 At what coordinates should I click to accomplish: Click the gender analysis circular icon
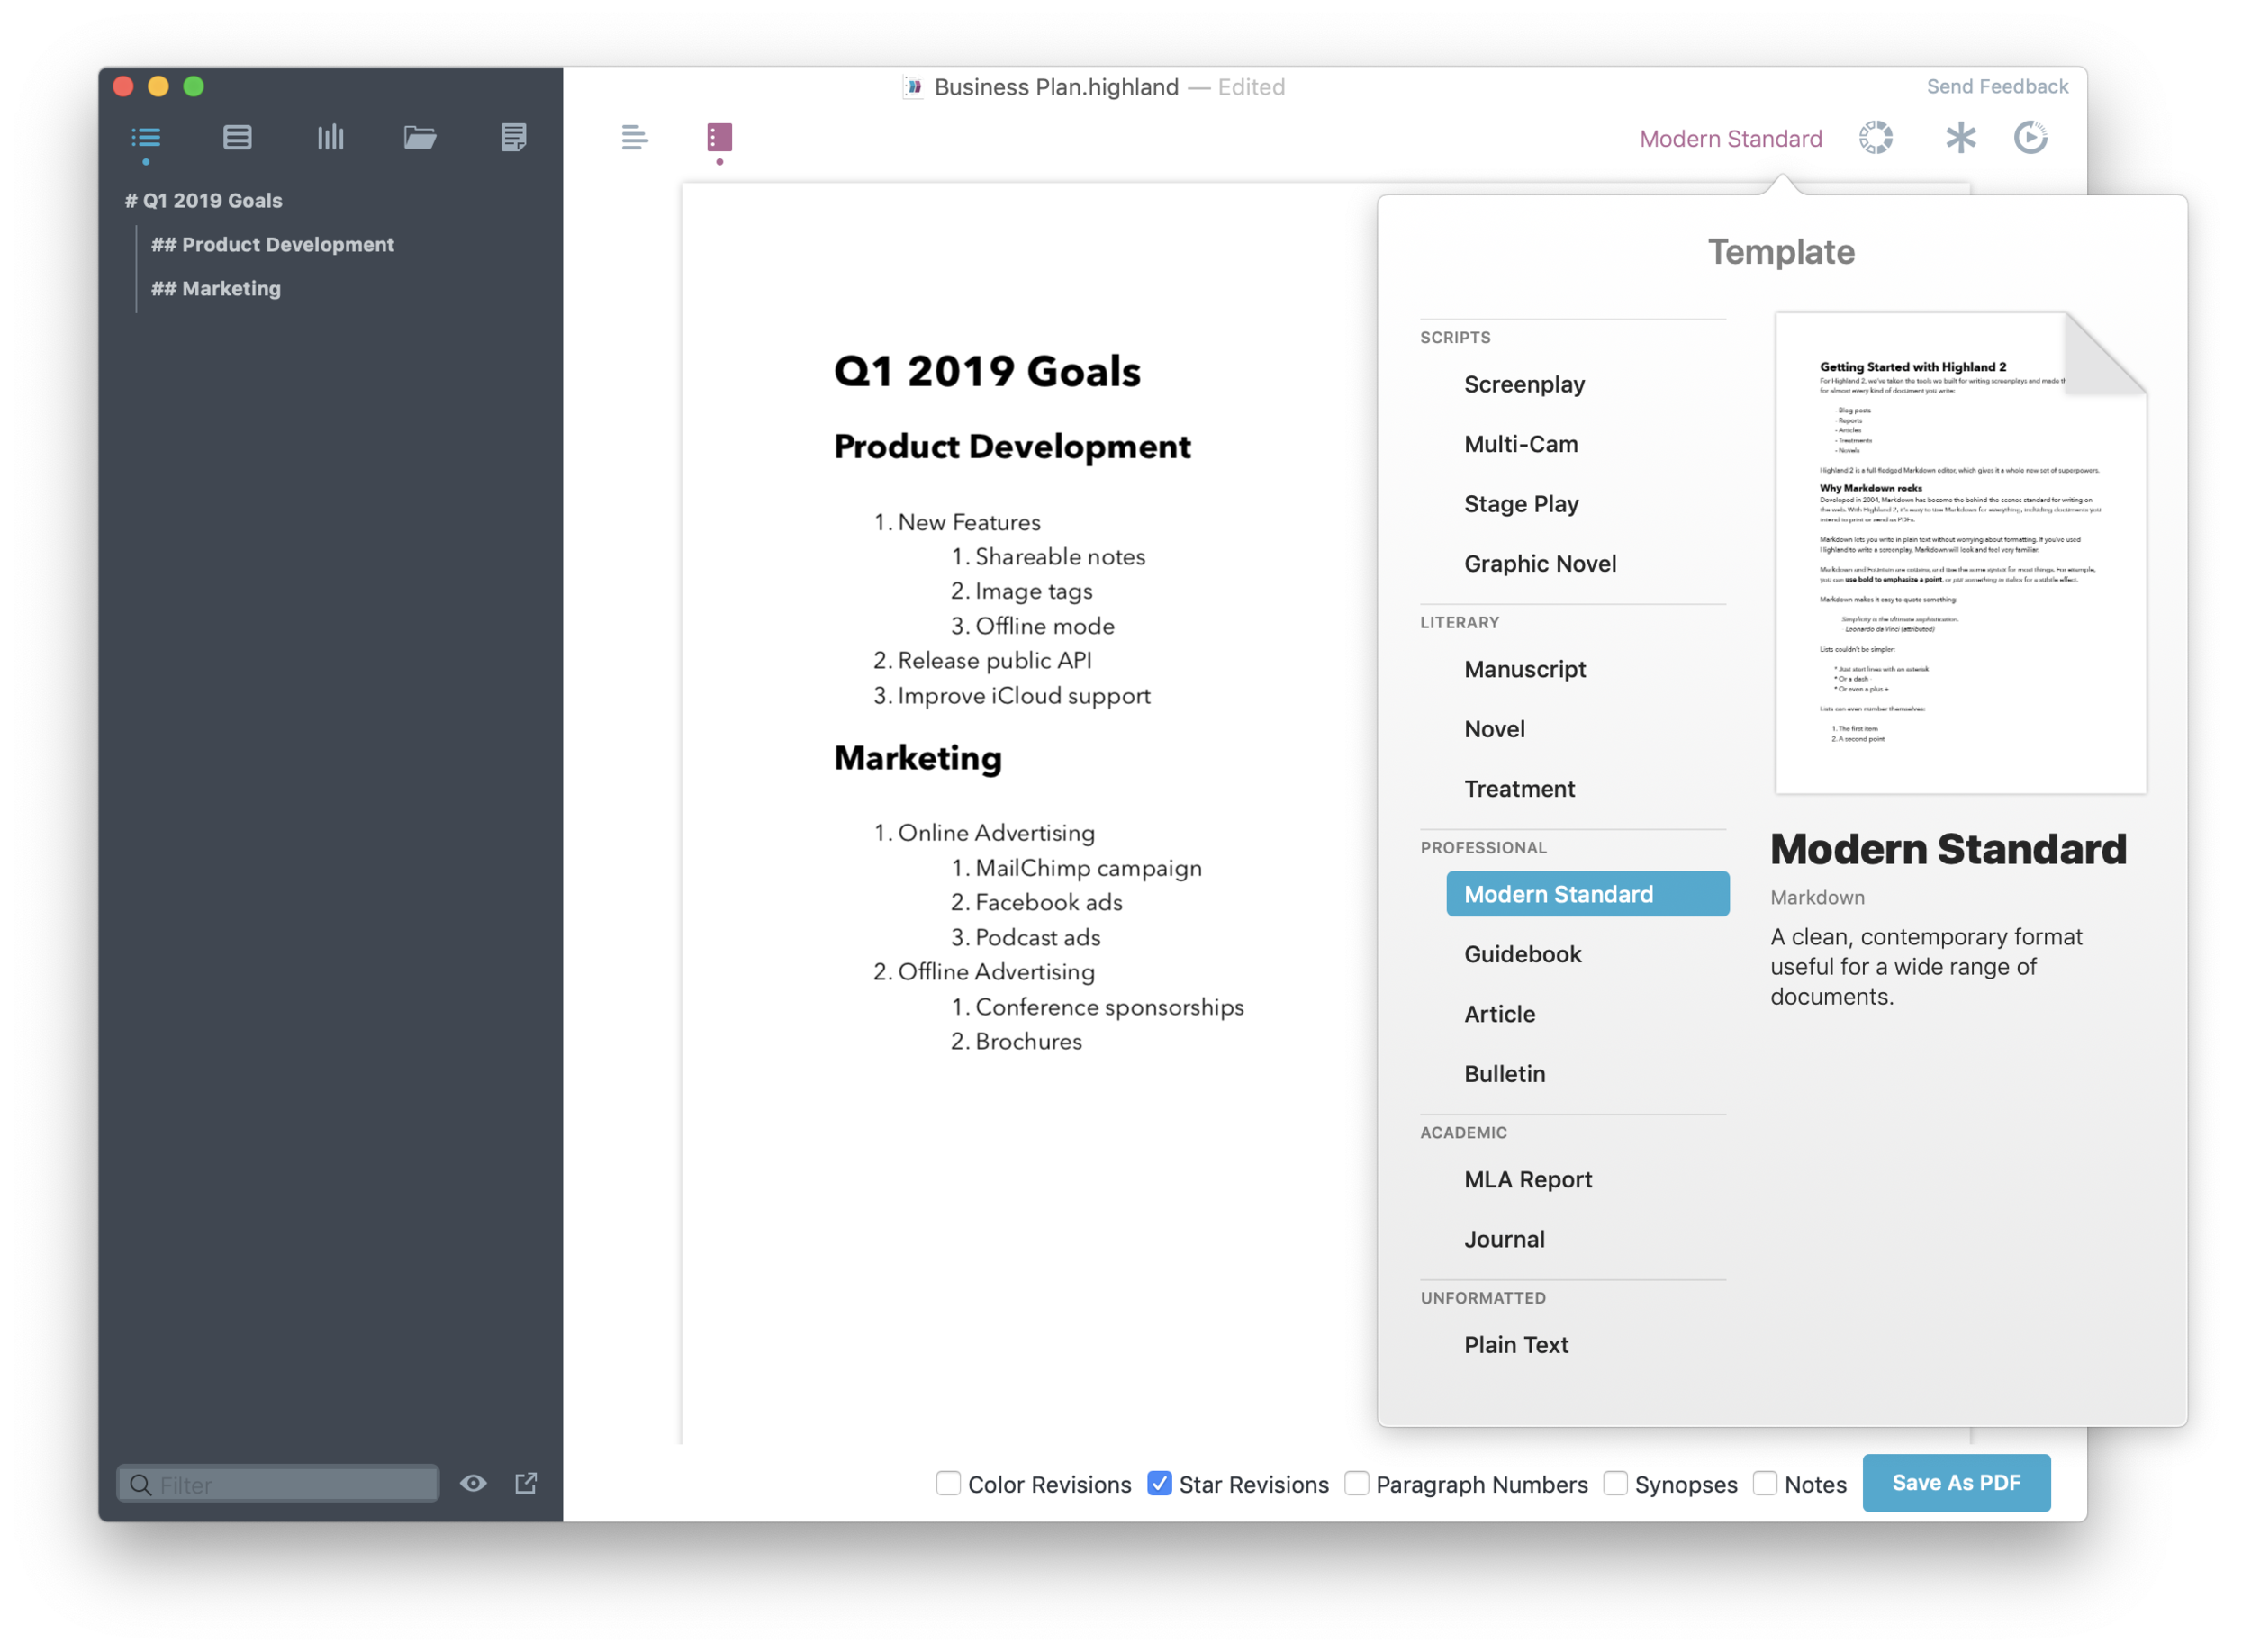[1875, 137]
